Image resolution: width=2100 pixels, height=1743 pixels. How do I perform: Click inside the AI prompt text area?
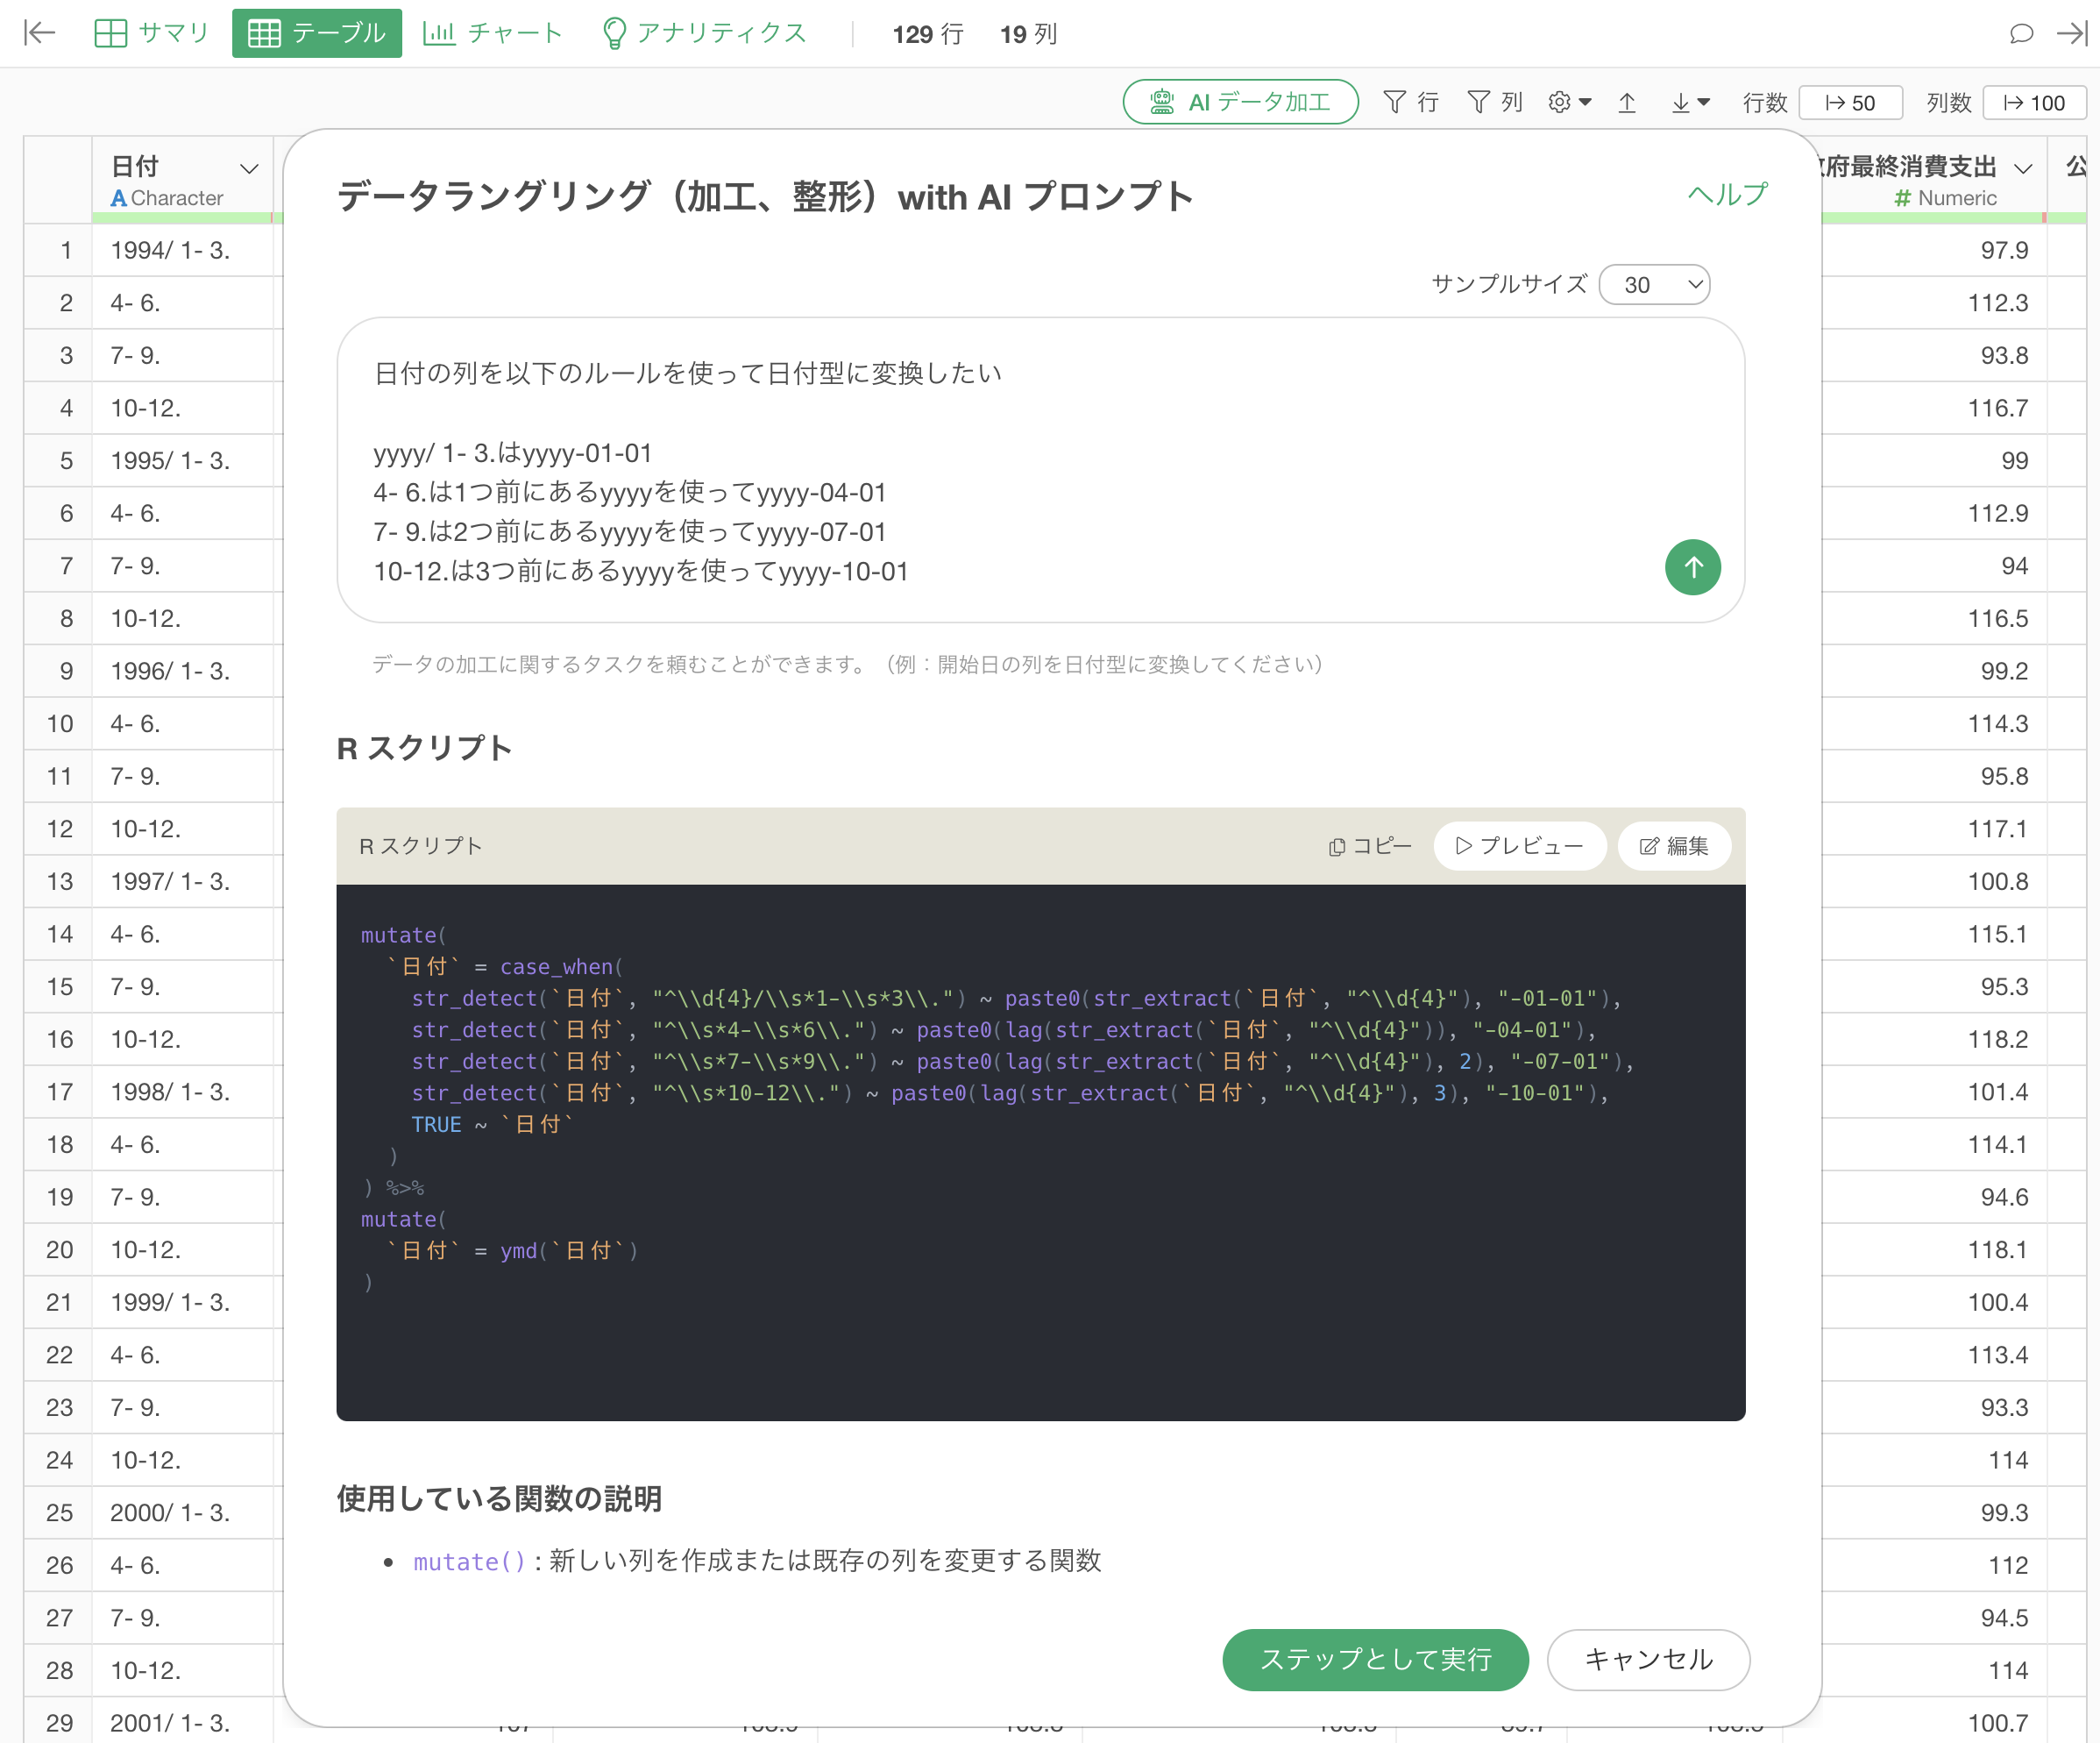coord(1000,470)
